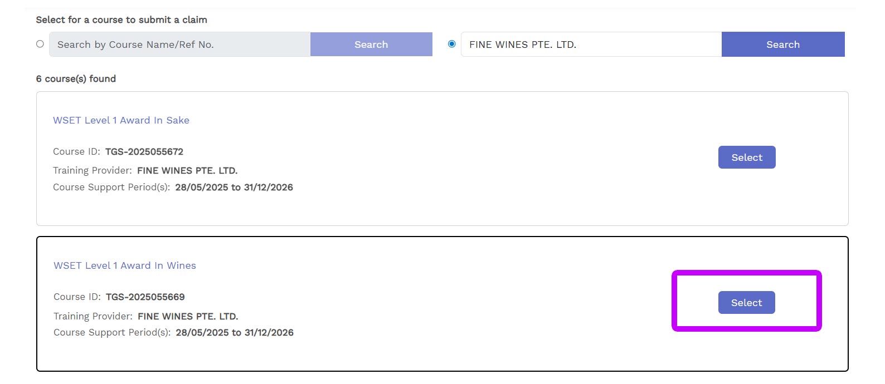This screenshot has height=384, width=885.
Task: Click the "6 course(s) found" result text
Action: [76, 78]
